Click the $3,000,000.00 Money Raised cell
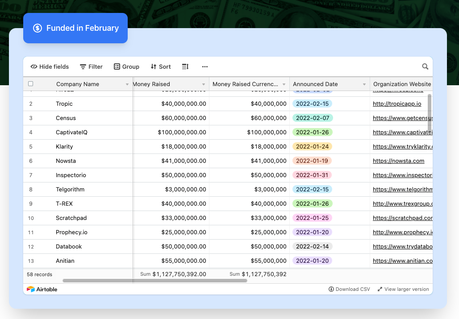459x319 pixels. 171,190
